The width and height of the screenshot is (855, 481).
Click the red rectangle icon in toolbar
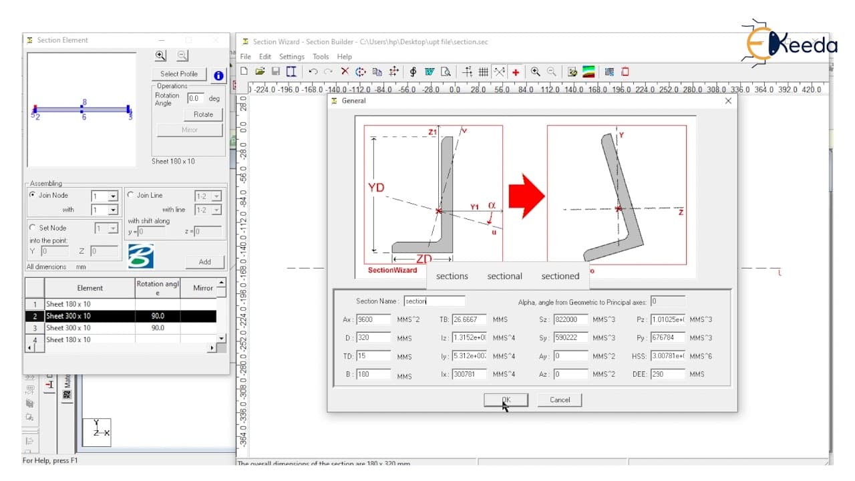click(625, 71)
